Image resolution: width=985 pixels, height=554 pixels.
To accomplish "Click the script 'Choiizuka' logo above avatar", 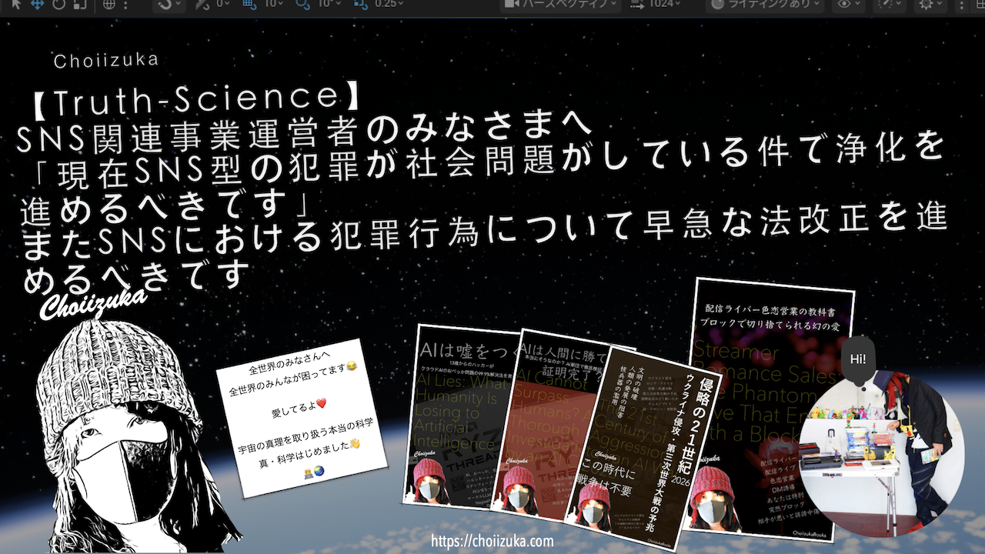I will (94, 302).
